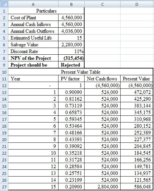Click the Select All corner triangle

coord(4,5)
